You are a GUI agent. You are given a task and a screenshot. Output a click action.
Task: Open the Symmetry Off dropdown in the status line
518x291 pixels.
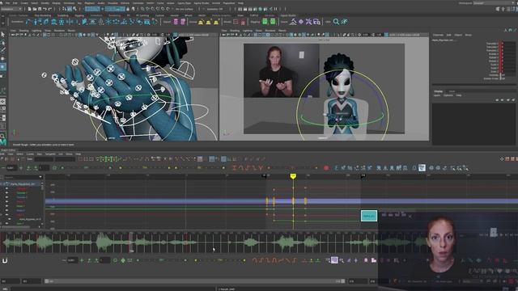pos(214,9)
